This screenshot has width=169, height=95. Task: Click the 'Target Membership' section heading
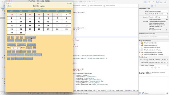(x=145, y=41)
